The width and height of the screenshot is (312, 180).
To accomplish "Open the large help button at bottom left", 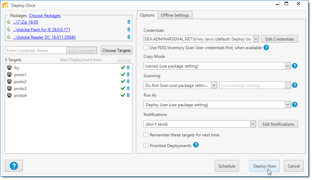I will [x=14, y=166].
